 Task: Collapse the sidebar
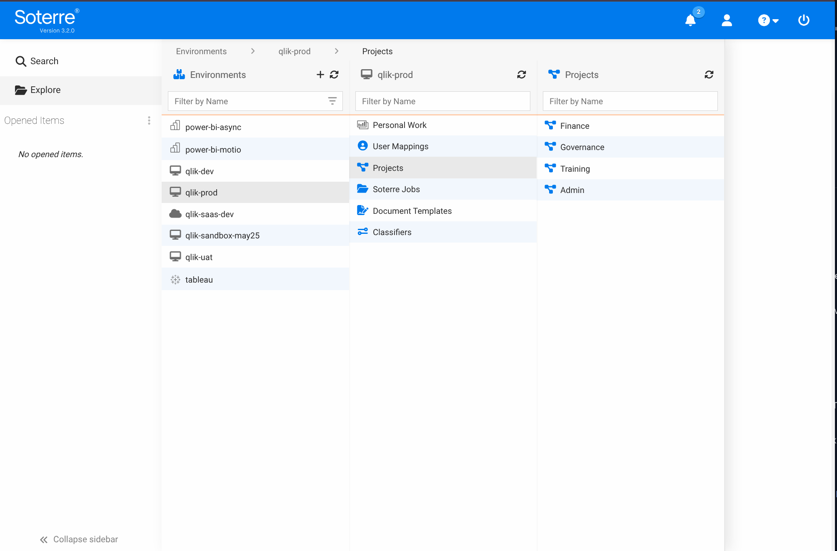click(79, 539)
